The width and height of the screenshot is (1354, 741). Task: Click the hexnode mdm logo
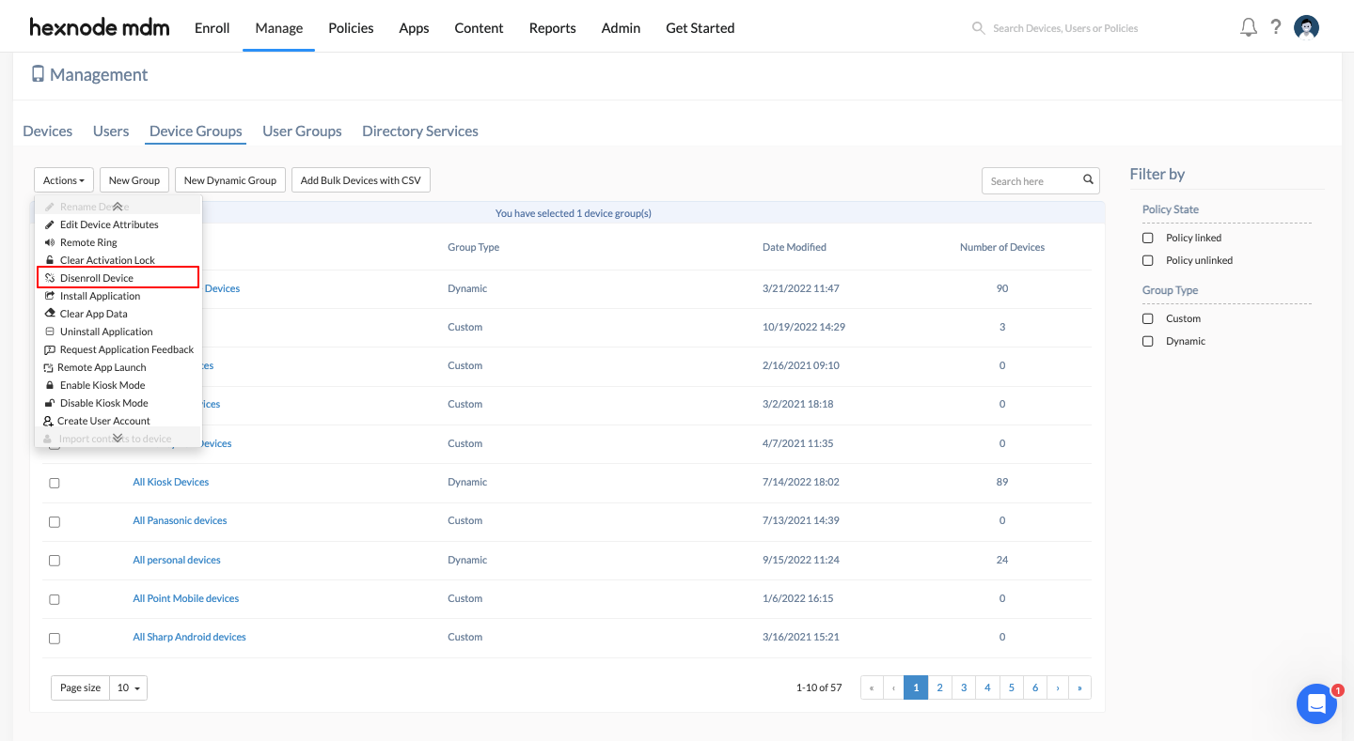point(100,27)
